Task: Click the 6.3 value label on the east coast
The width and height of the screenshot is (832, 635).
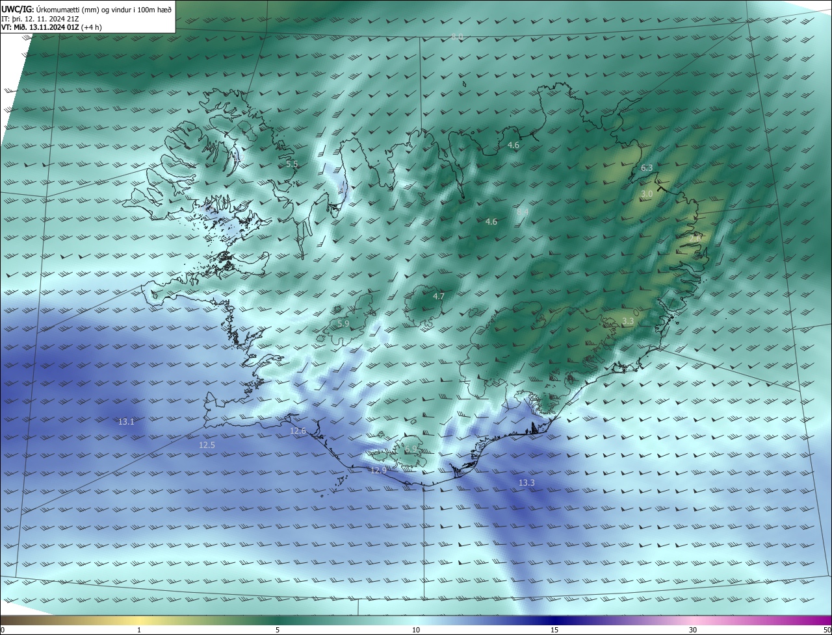Action: pyautogui.click(x=647, y=168)
